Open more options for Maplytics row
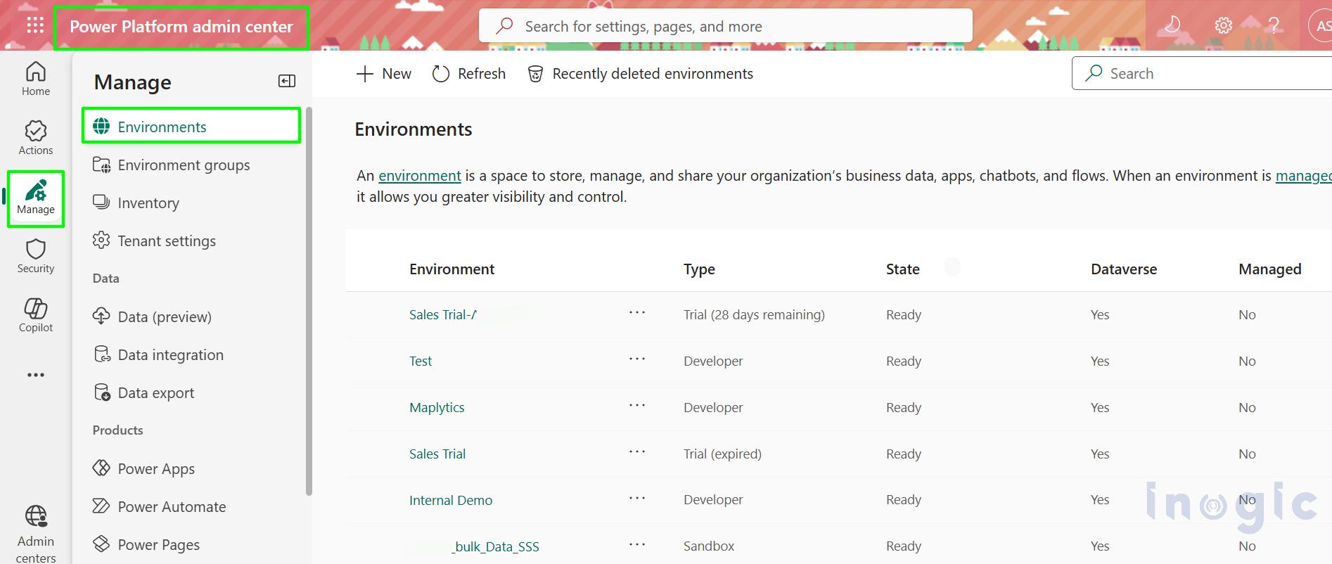Image resolution: width=1332 pixels, height=564 pixels. click(x=637, y=406)
